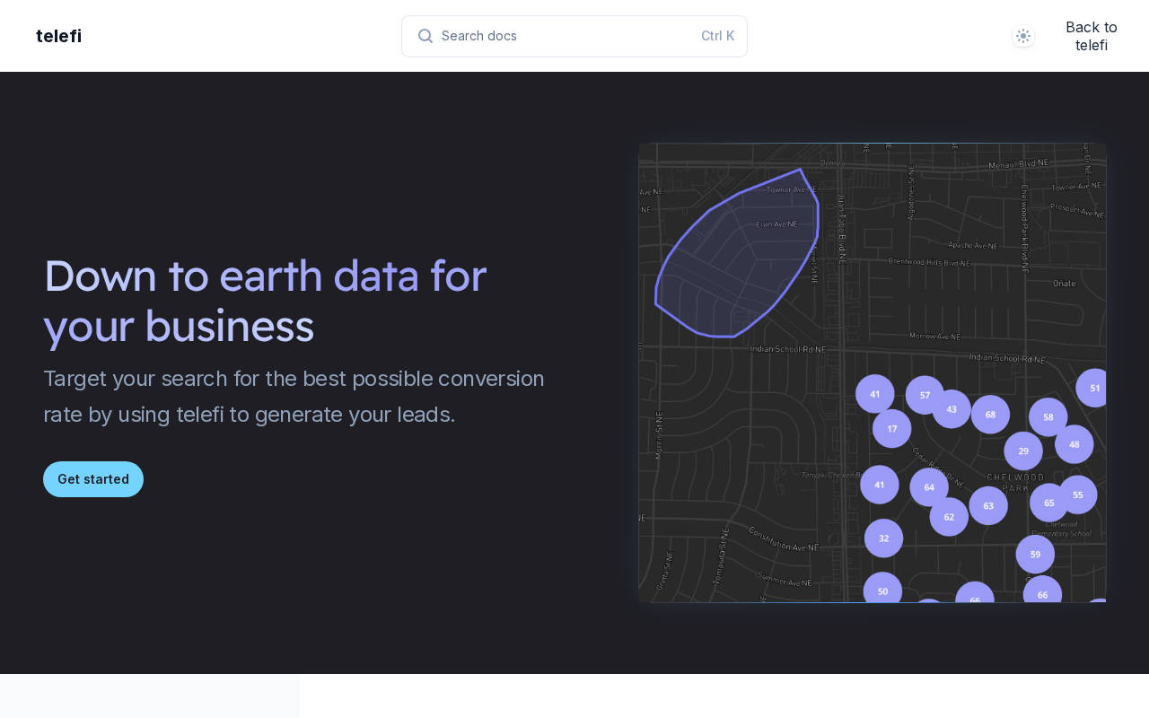Focus the Search docs input field
1149x718 pixels.
coord(566,36)
